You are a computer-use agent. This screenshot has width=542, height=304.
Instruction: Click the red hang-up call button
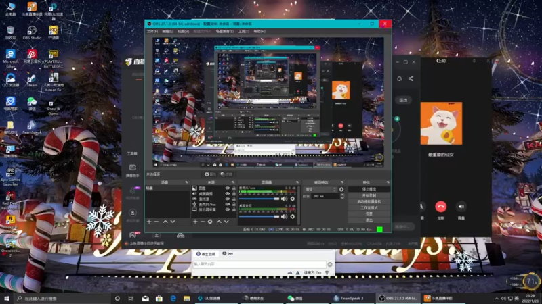tap(441, 207)
